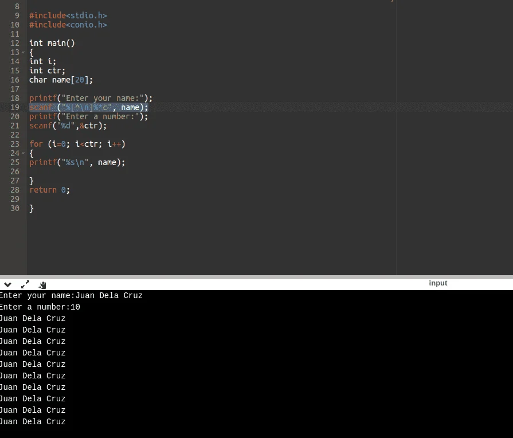Click the panel divider above console
The width and height of the screenshot is (513, 438).
coord(257,277)
